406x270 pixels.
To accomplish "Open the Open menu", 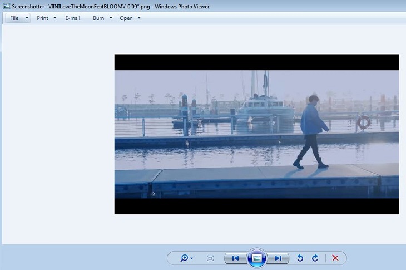I will [126, 18].
